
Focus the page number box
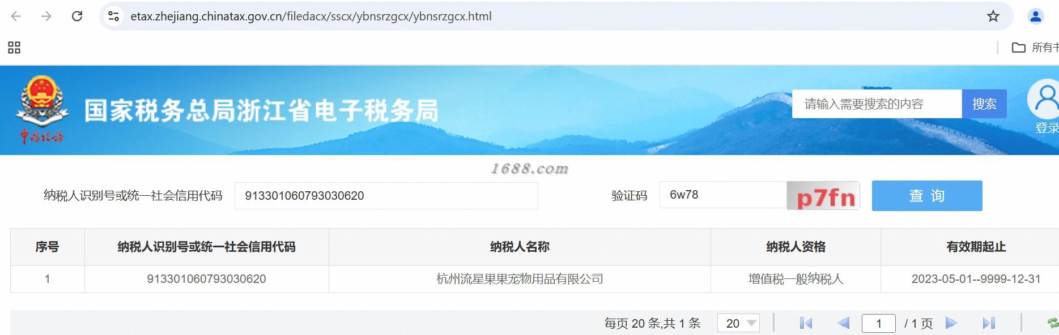879,323
